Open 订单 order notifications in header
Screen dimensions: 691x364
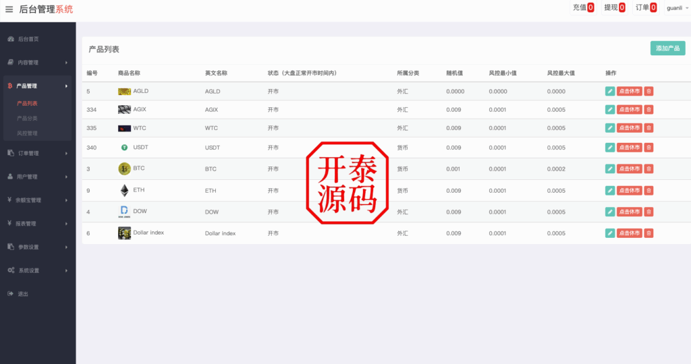[646, 7]
